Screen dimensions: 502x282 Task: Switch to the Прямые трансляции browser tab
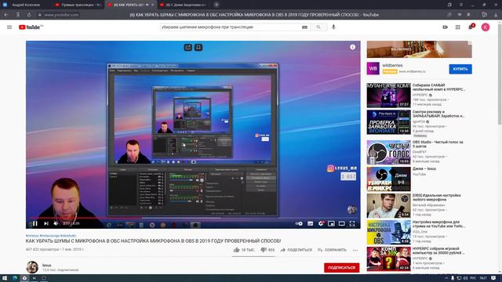tap(78, 5)
